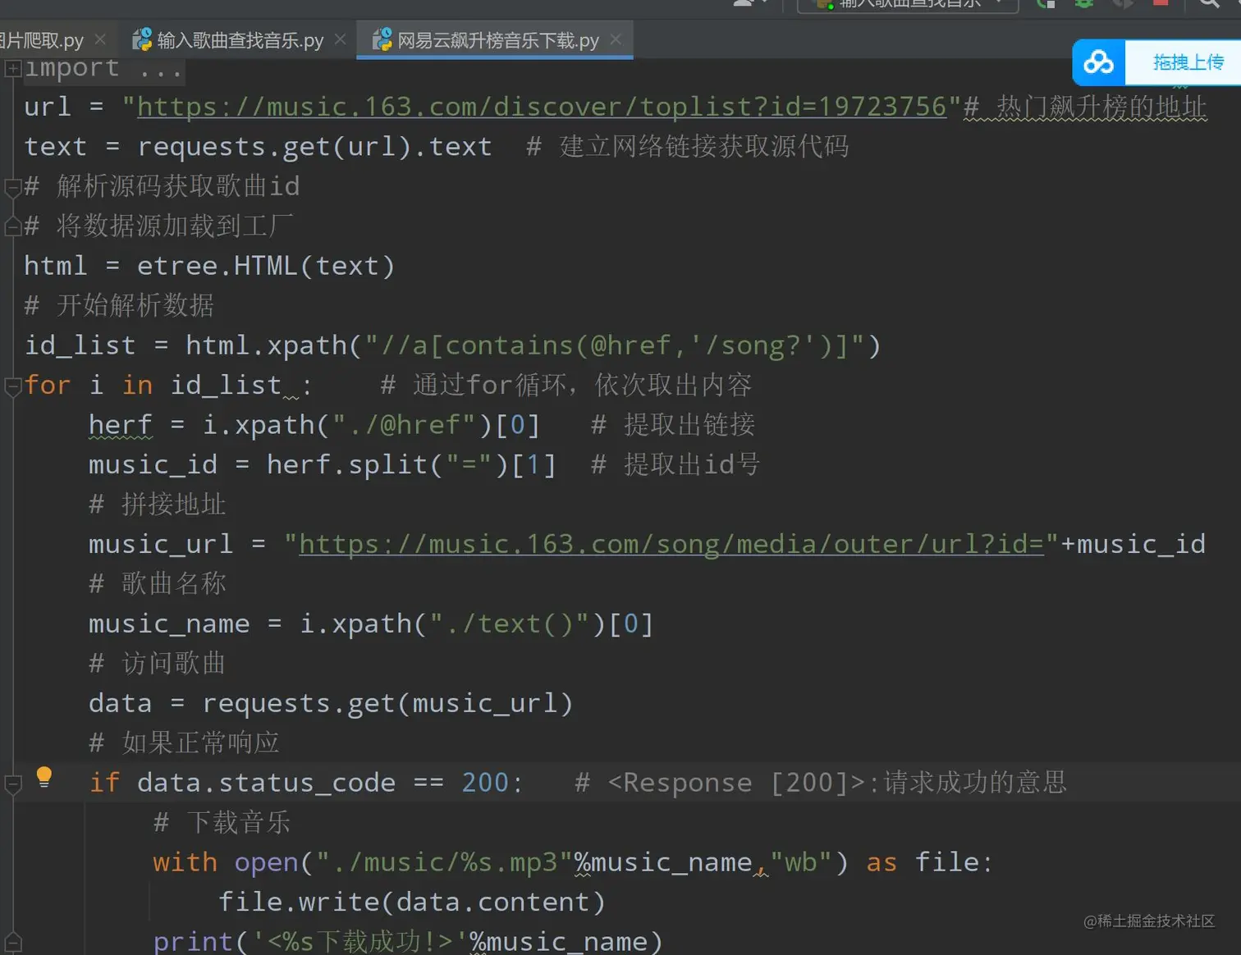Image resolution: width=1241 pixels, height=955 pixels.
Task: Click the fold end marker beside the print line
Action: [12, 943]
